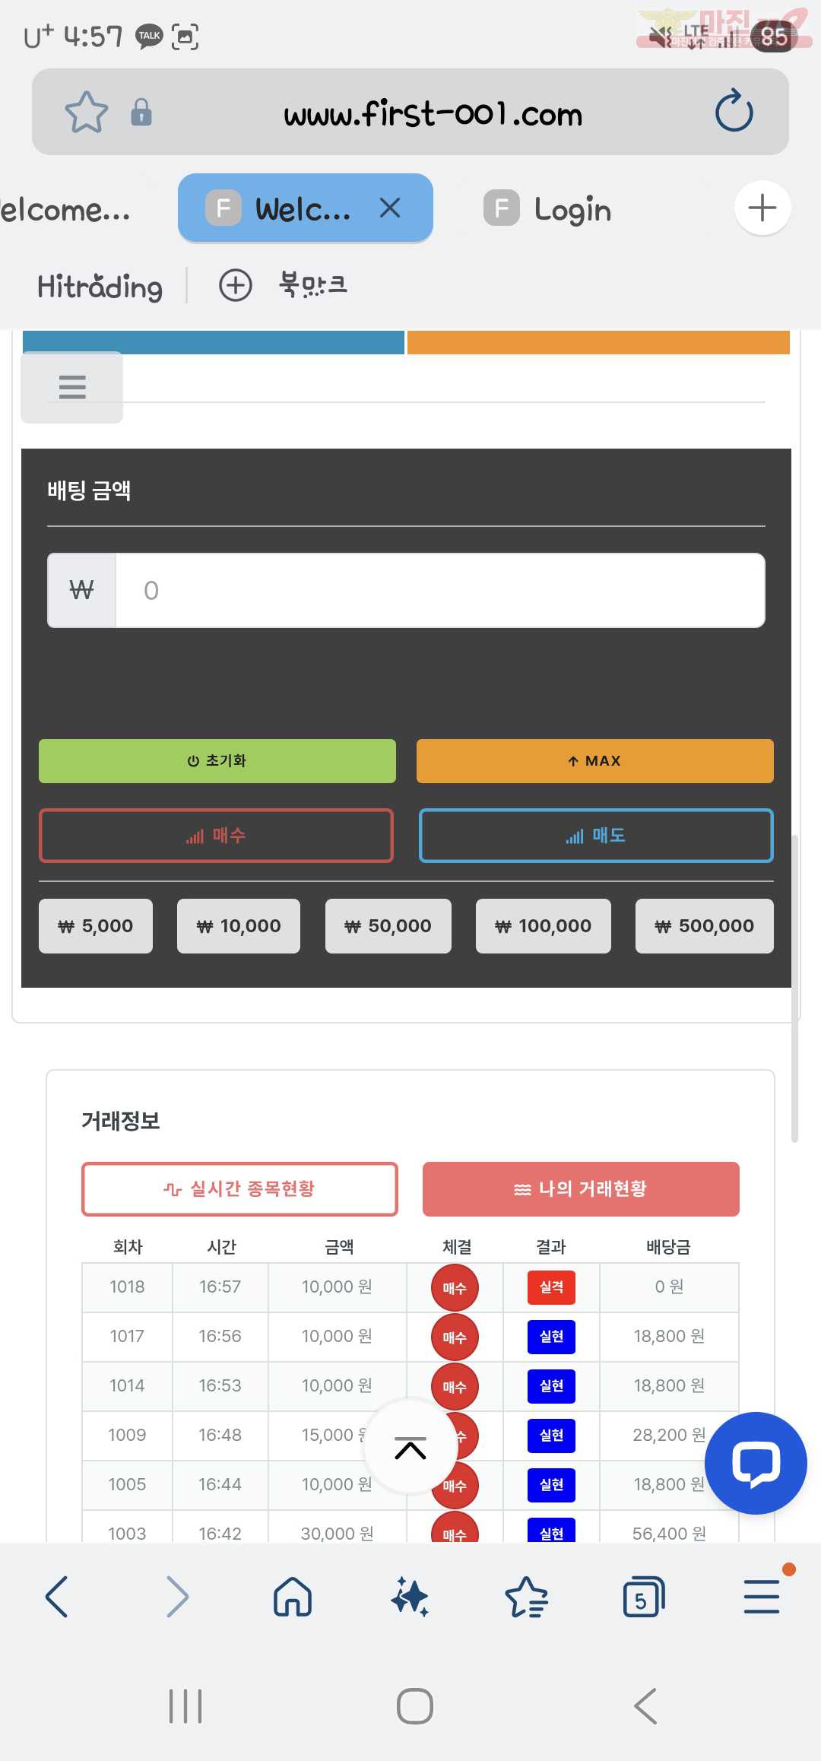The image size is (821, 1761).
Task: Select the 매수 buy option
Action: 216,836
